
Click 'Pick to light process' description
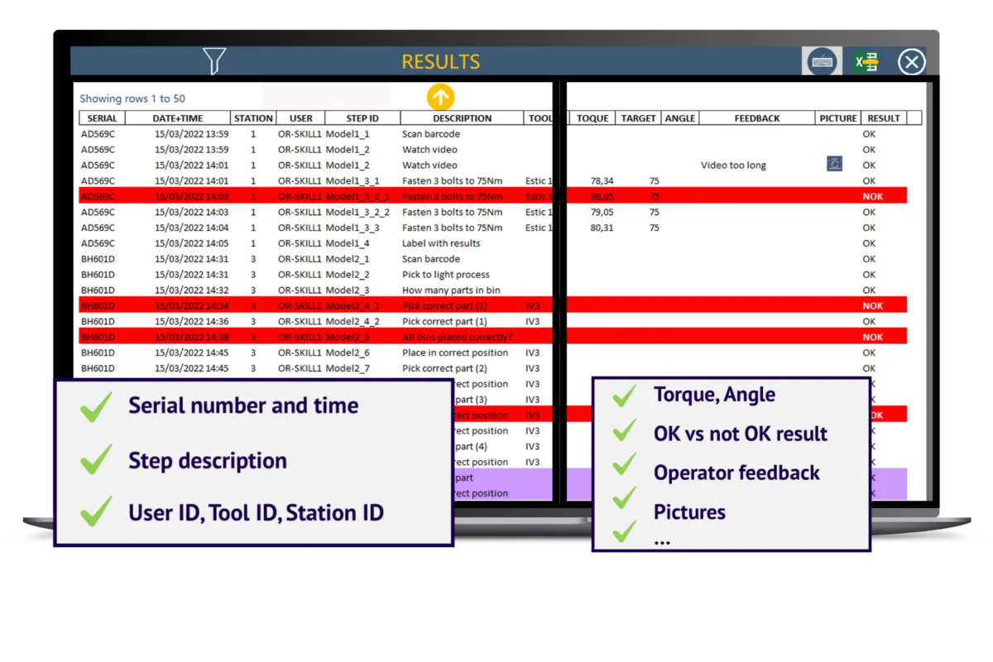[446, 275]
